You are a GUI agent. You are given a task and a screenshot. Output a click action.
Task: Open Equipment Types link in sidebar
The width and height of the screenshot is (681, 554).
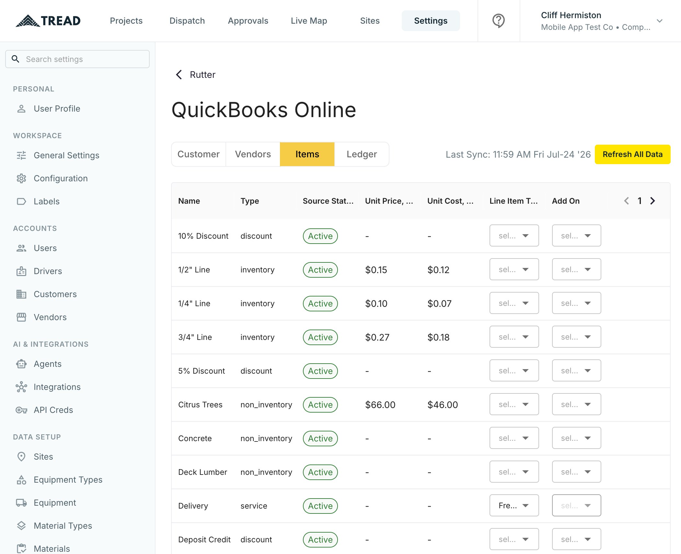[68, 480]
